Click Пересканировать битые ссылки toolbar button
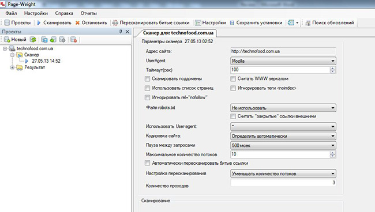This screenshot has height=212, width=375. 151,22
